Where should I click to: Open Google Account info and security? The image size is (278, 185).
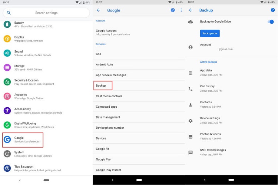[139, 33]
